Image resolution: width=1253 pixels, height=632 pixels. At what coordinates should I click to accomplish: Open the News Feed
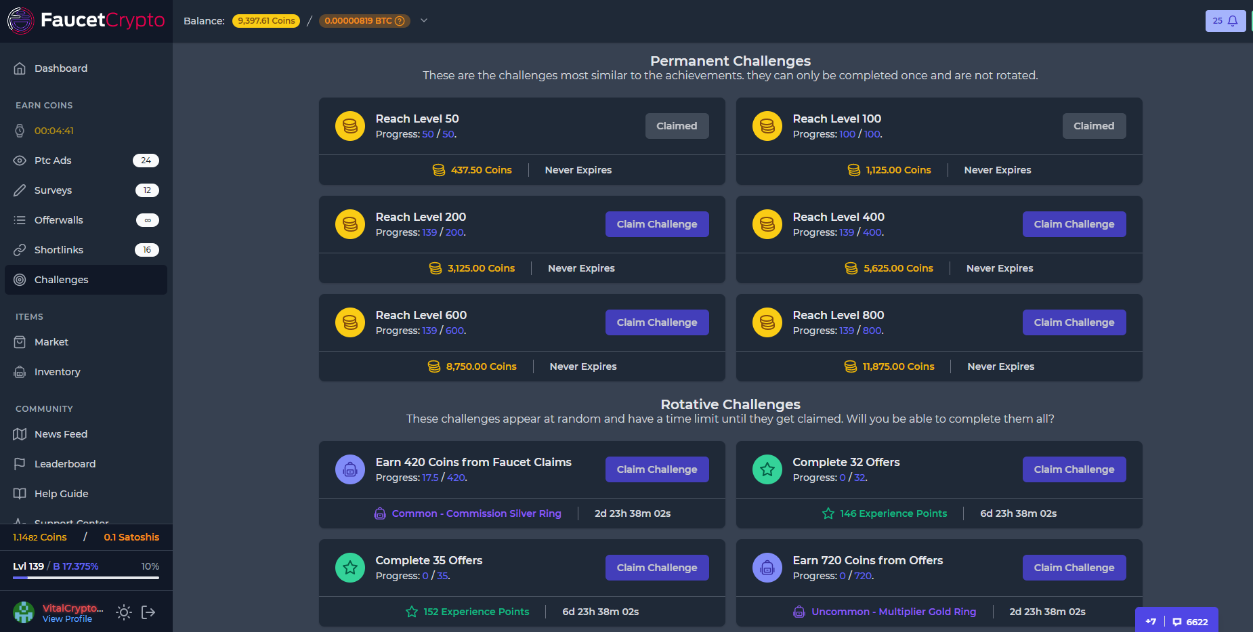[x=86, y=434]
